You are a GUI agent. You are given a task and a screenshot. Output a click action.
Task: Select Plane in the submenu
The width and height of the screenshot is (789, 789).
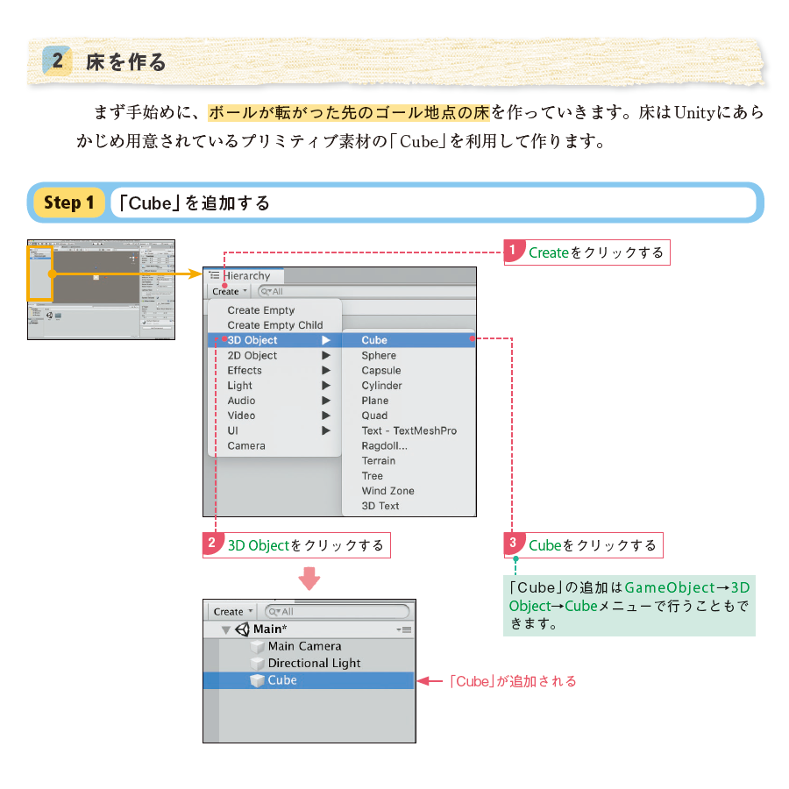(409, 401)
